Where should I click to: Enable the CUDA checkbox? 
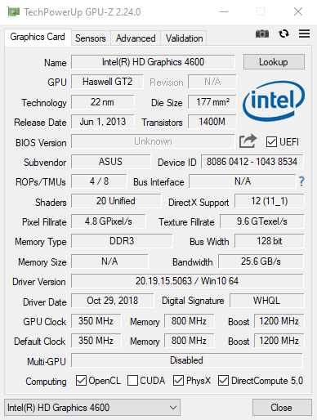point(132,381)
